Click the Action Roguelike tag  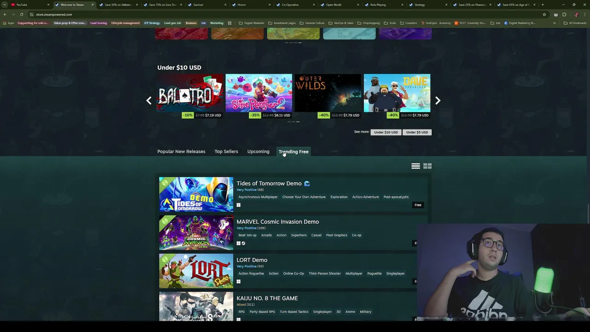pos(251,273)
